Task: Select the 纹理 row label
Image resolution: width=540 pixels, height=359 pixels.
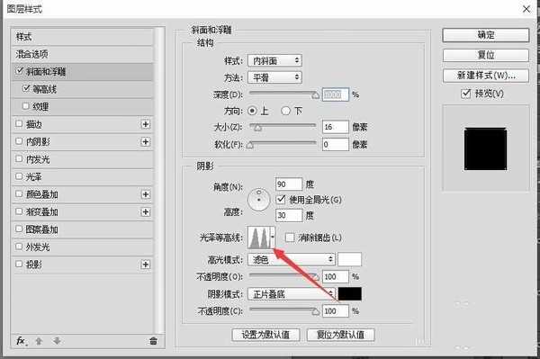Action: tap(40, 107)
